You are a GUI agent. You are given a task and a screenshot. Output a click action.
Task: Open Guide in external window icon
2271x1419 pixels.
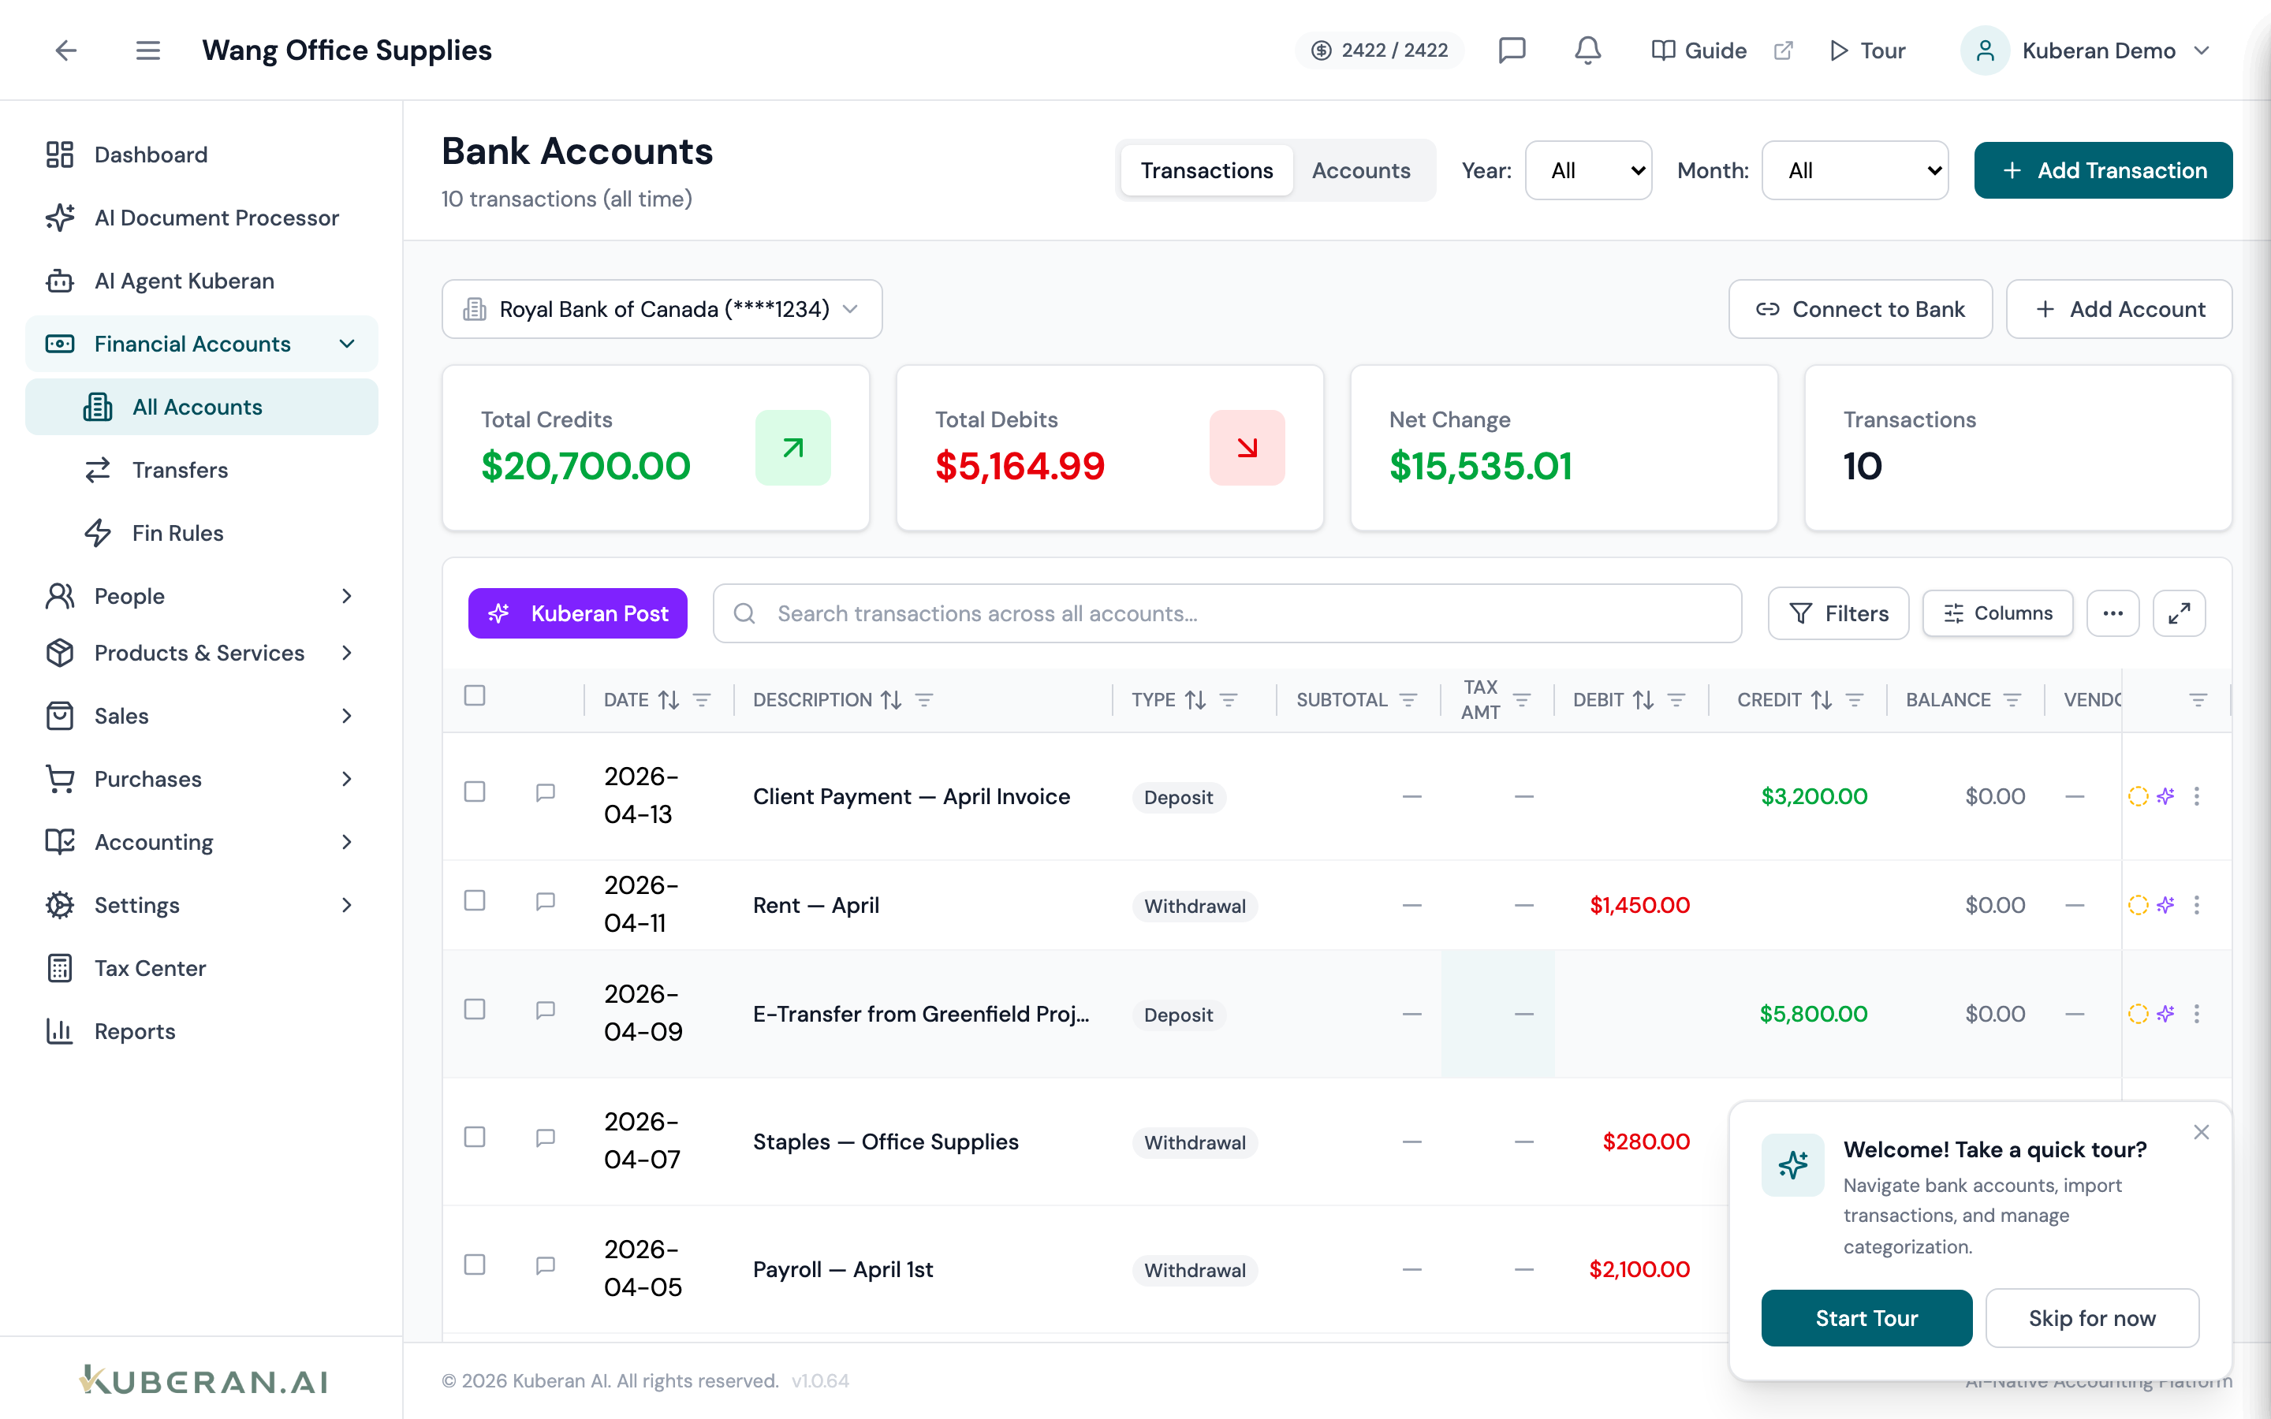pyautogui.click(x=1783, y=50)
